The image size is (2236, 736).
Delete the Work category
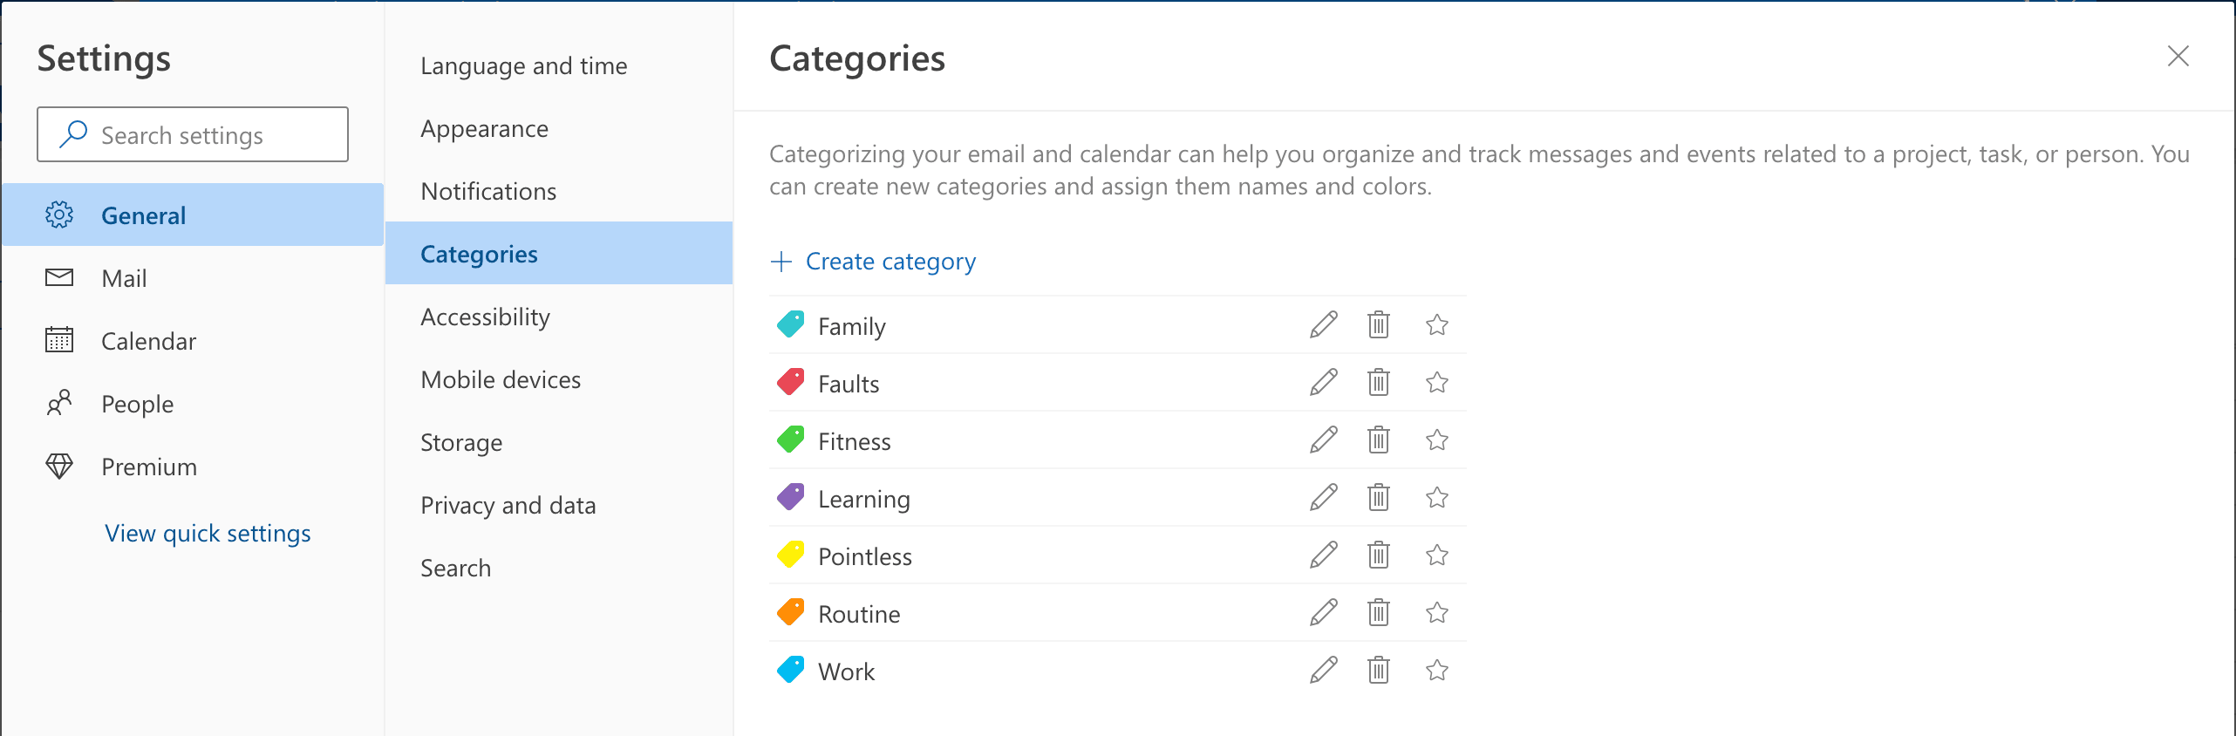(x=1378, y=671)
